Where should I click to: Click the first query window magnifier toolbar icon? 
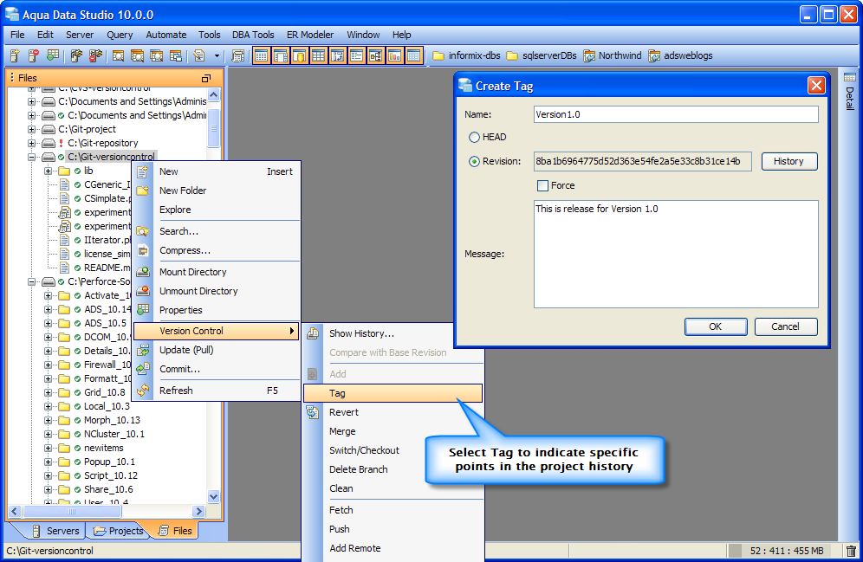tap(119, 55)
